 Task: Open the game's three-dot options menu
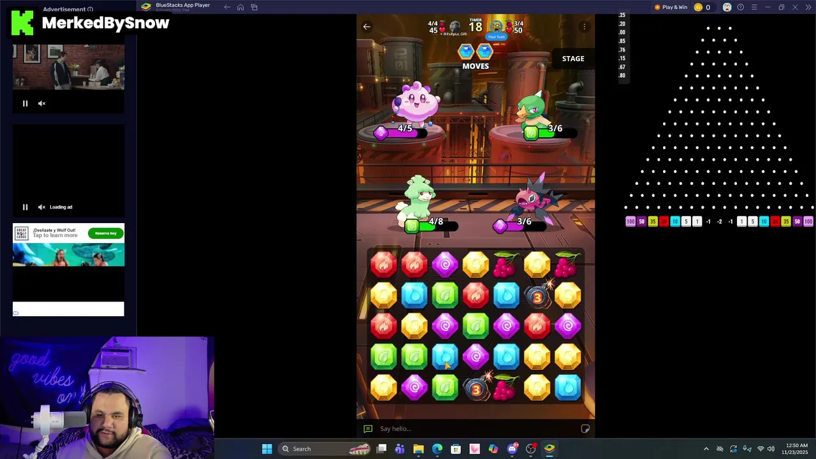coord(585,27)
